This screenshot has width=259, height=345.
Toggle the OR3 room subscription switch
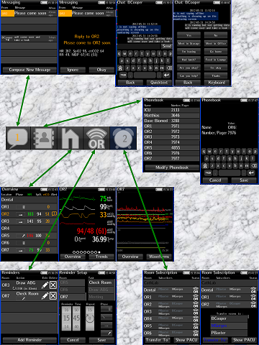click(x=196, y=312)
